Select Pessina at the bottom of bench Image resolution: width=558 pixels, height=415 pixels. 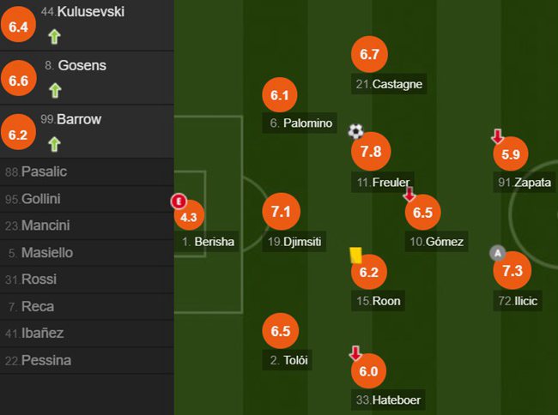point(87,360)
